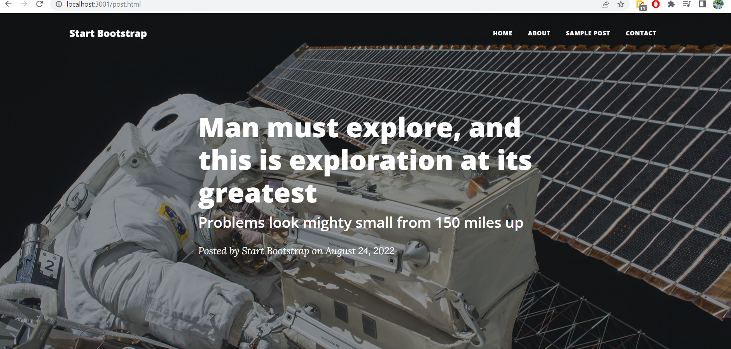The width and height of the screenshot is (731, 349).
Task: Select SAMPLE POST in the navbar
Action: tap(588, 33)
